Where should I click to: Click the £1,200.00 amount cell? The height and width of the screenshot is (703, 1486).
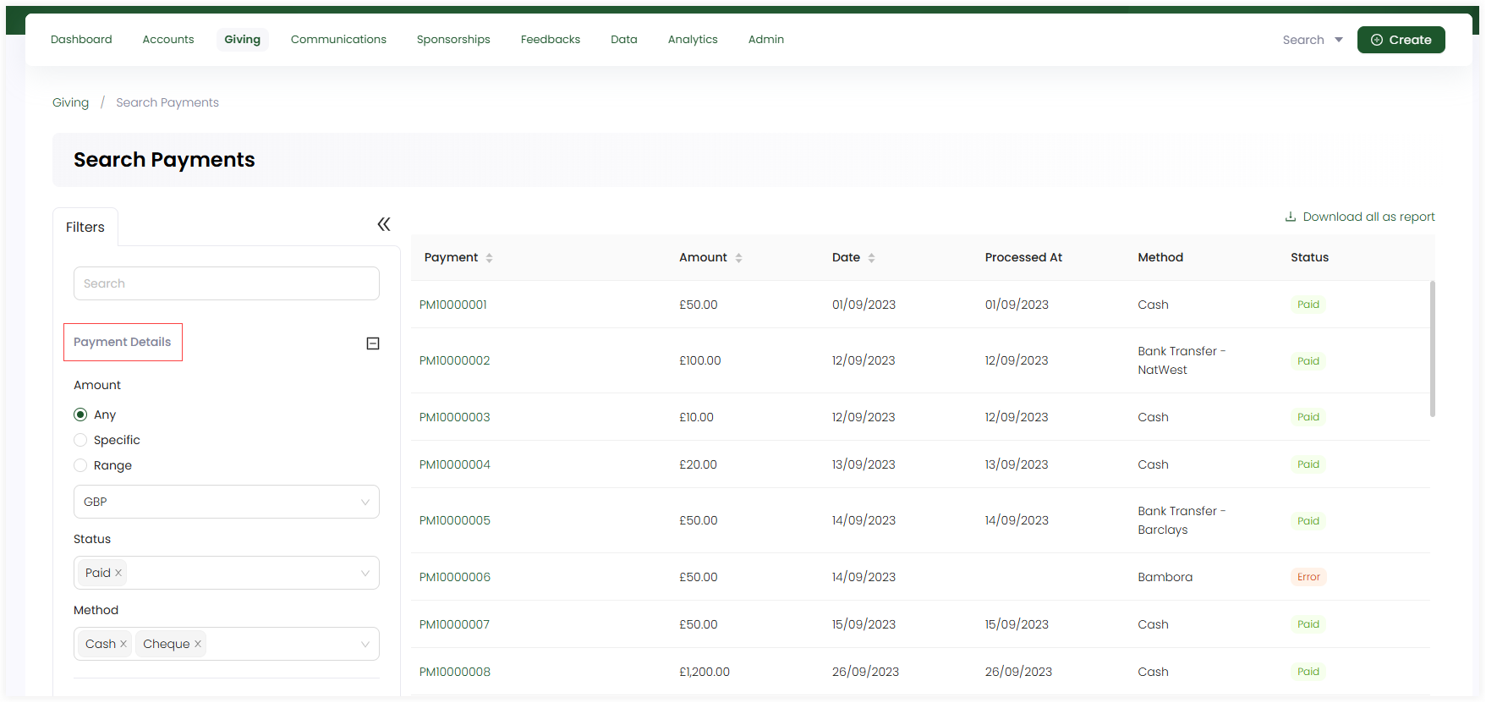[705, 672]
